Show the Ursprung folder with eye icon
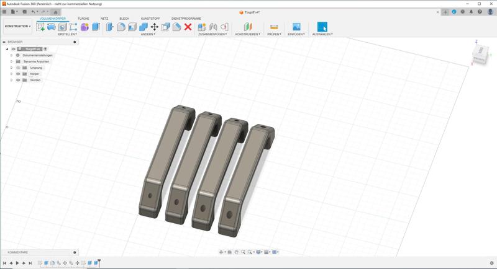This screenshot has height=269, width=497. click(x=18, y=68)
